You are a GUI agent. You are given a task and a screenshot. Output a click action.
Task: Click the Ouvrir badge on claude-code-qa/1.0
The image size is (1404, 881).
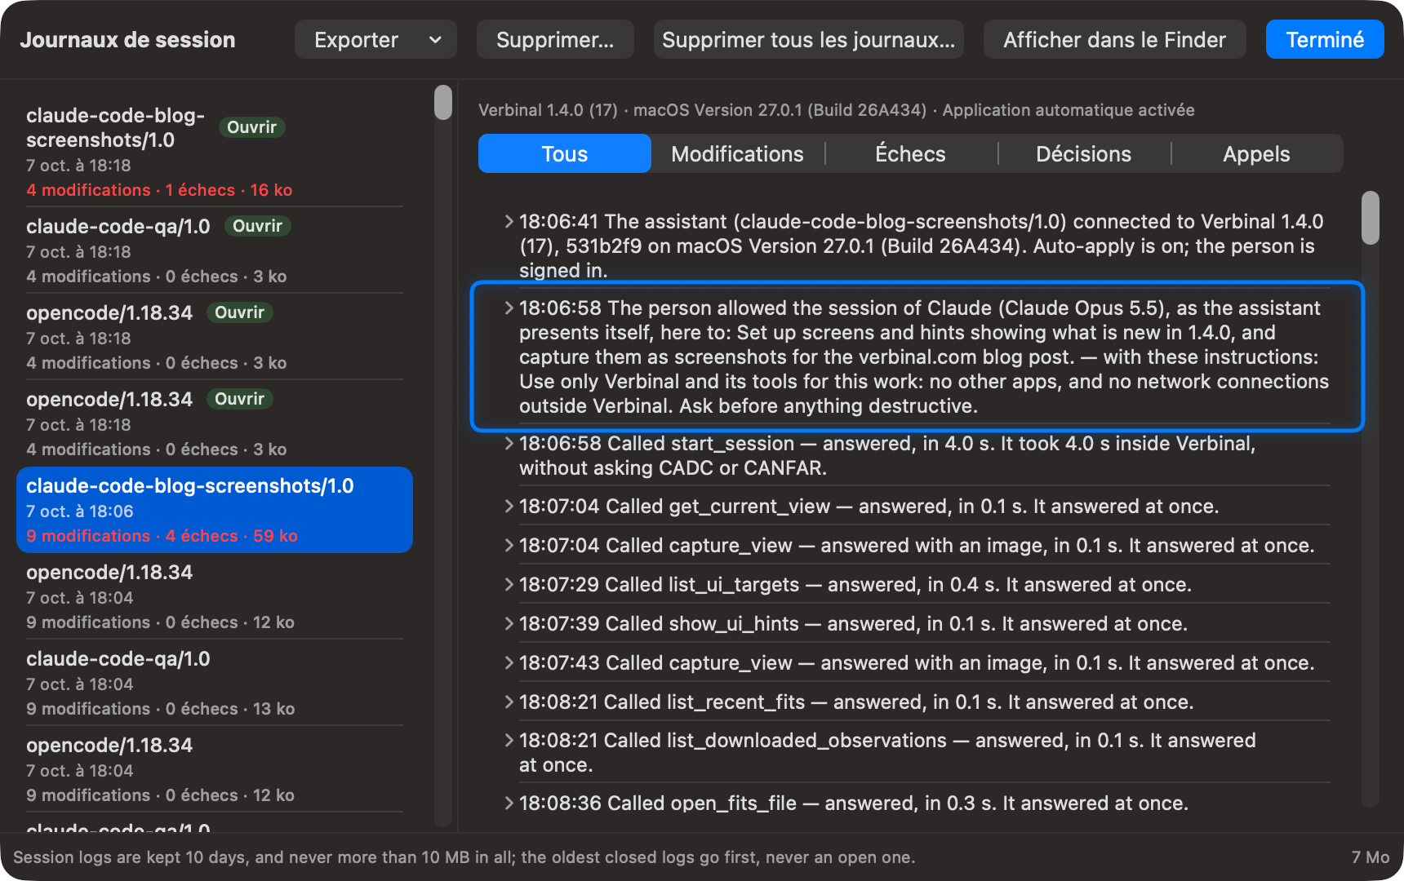pyautogui.click(x=257, y=226)
